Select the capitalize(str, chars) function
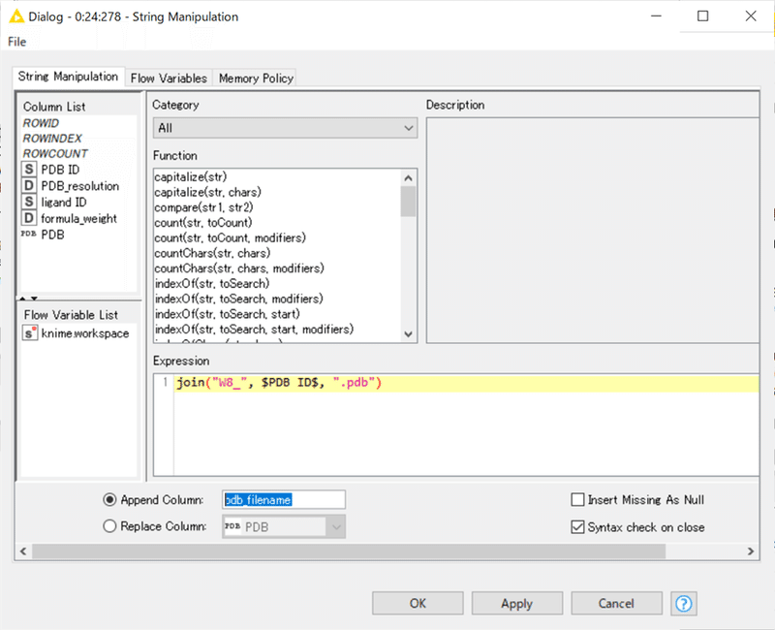This screenshot has height=630, width=775. pyautogui.click(x=207, y=192)
